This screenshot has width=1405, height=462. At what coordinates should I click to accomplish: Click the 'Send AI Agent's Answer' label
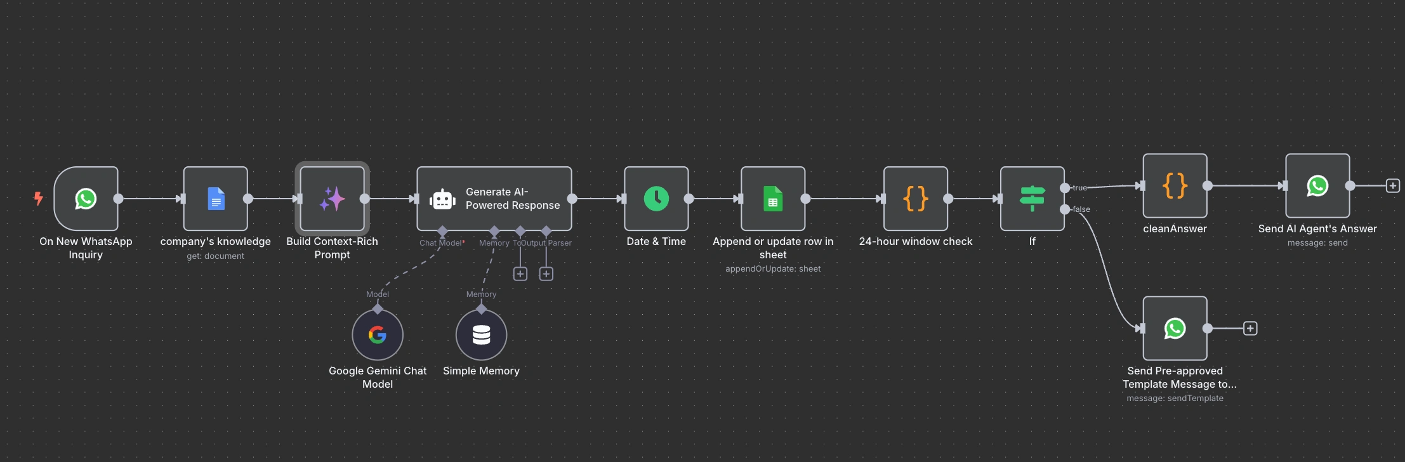pos(1317,229)
